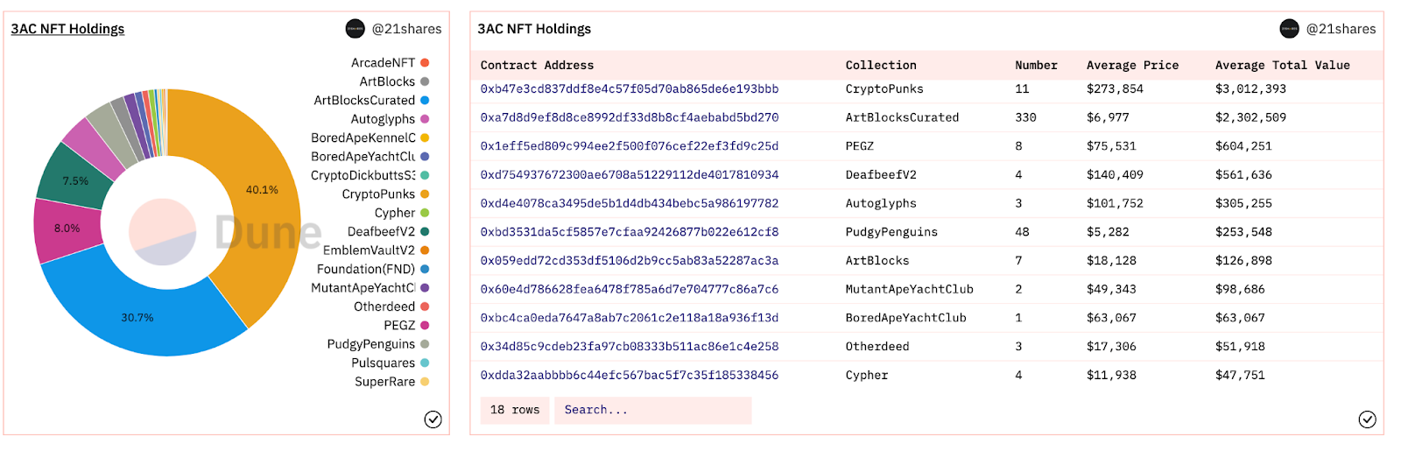The width and height of the screenshot is (1401, 451).
Task: Click the Search field under the table
Action: coord(652,410)
